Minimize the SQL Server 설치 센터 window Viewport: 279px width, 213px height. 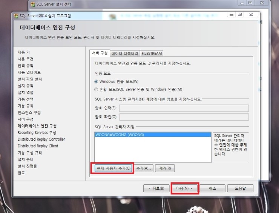pos(242,3)
